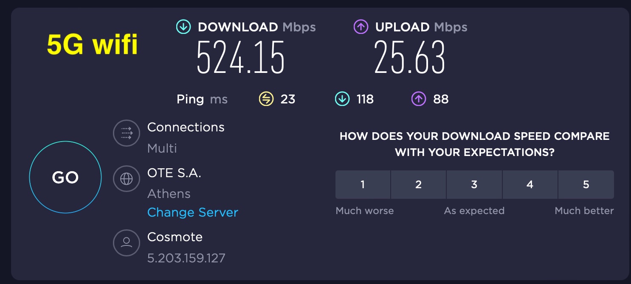
Task: Start the speed test with GO button
Action: pyautogui.click(x=65, y=177)
